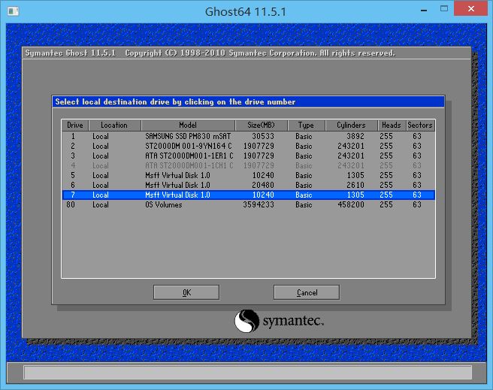Viewport: 493px width, 390px height.
Task: Click the Location column header
Action: click(114, 125)
